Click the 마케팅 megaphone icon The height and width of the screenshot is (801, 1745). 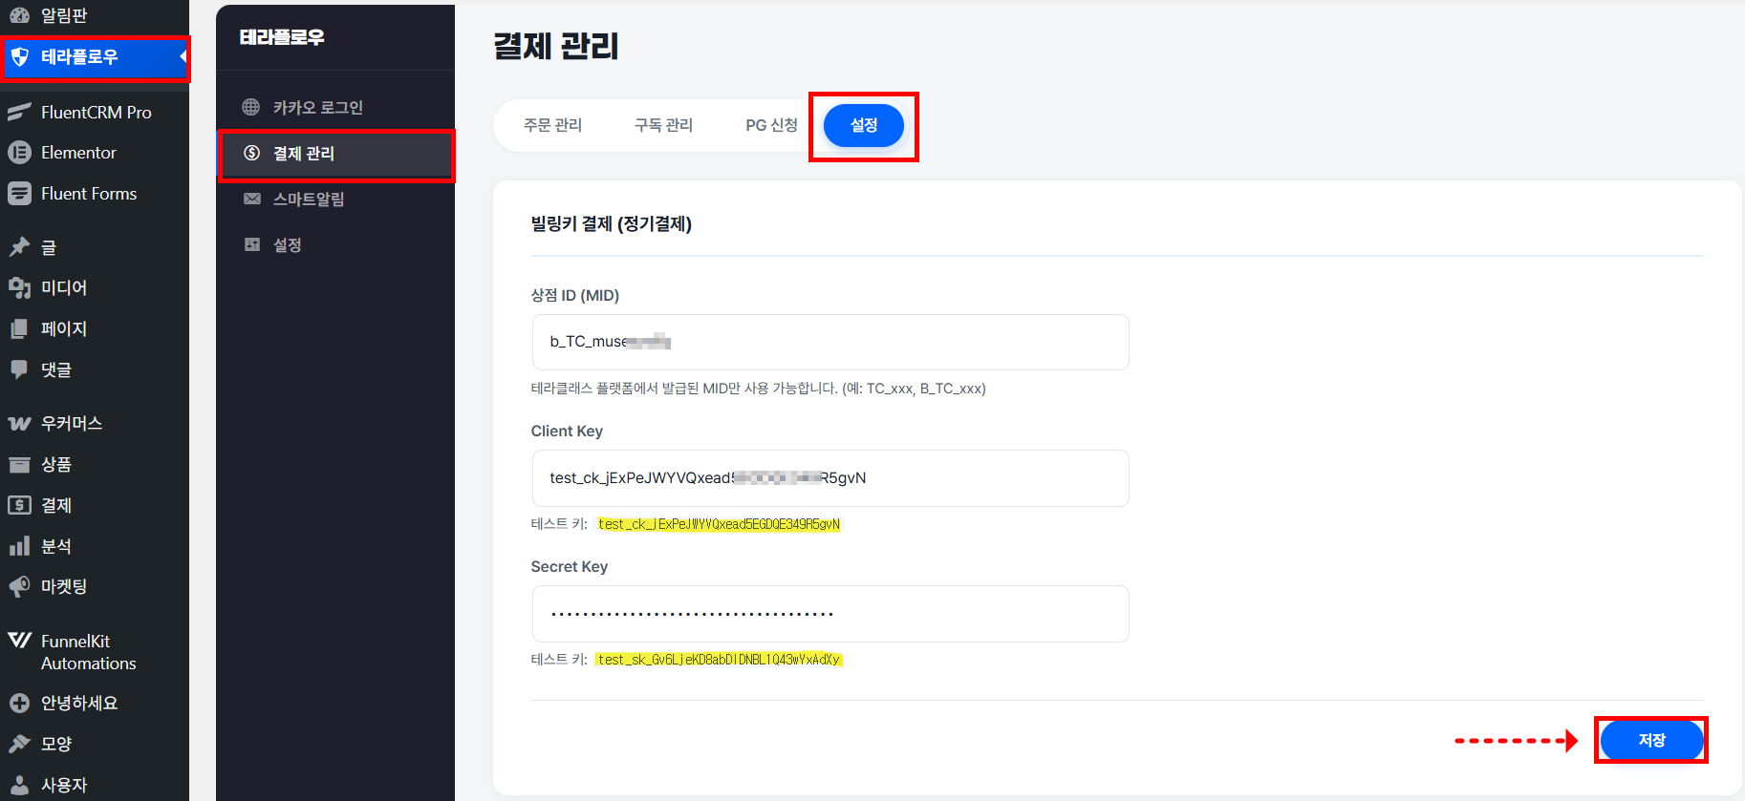20,586
